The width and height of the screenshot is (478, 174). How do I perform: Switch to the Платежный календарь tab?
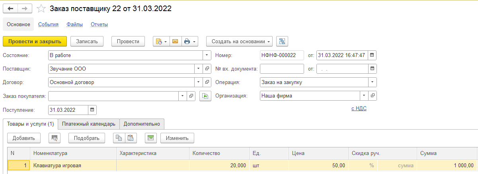[89, 124]
